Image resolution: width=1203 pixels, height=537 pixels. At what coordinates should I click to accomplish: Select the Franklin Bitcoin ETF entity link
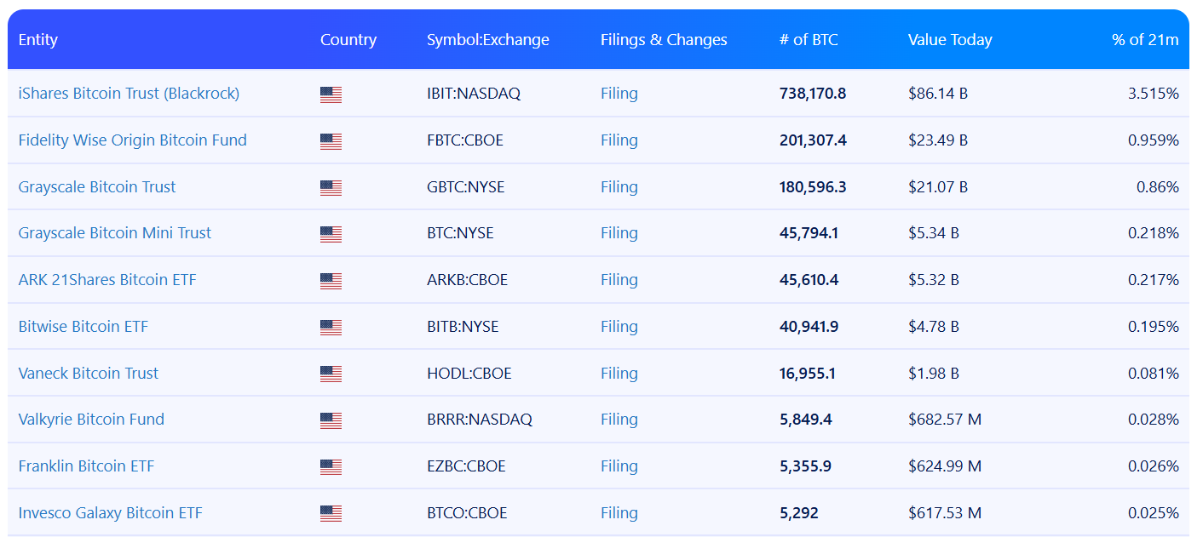click(86, 466)
